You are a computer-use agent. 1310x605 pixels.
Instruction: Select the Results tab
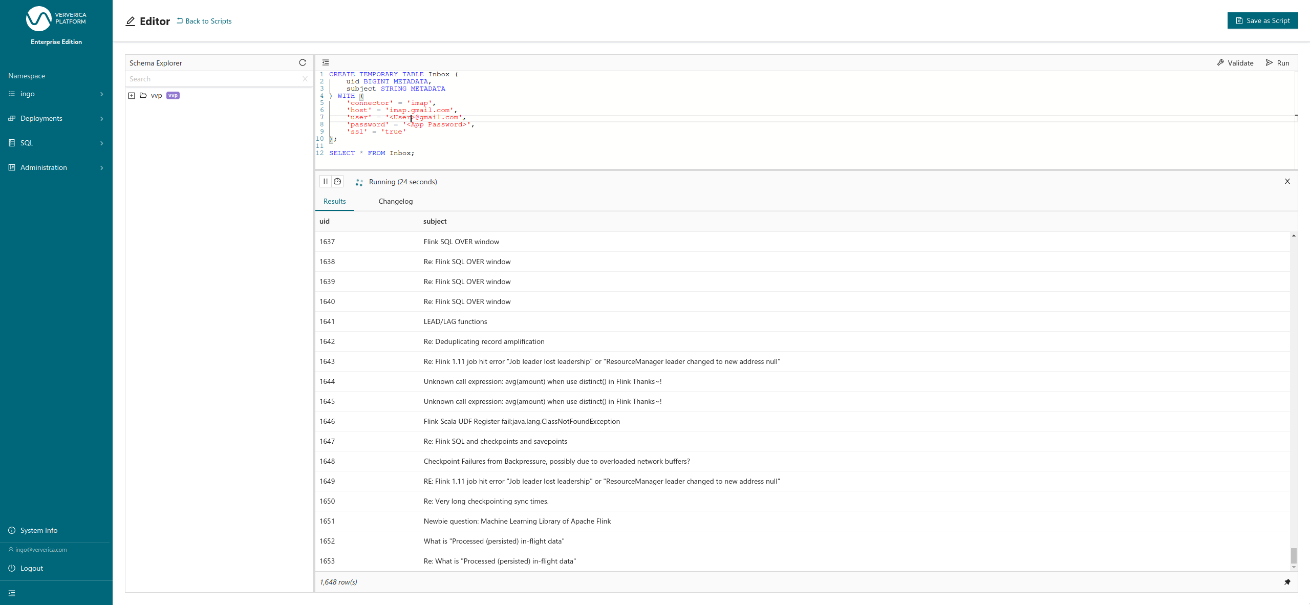coord(334,201)
